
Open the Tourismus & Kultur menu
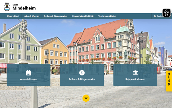click(107, 16)
